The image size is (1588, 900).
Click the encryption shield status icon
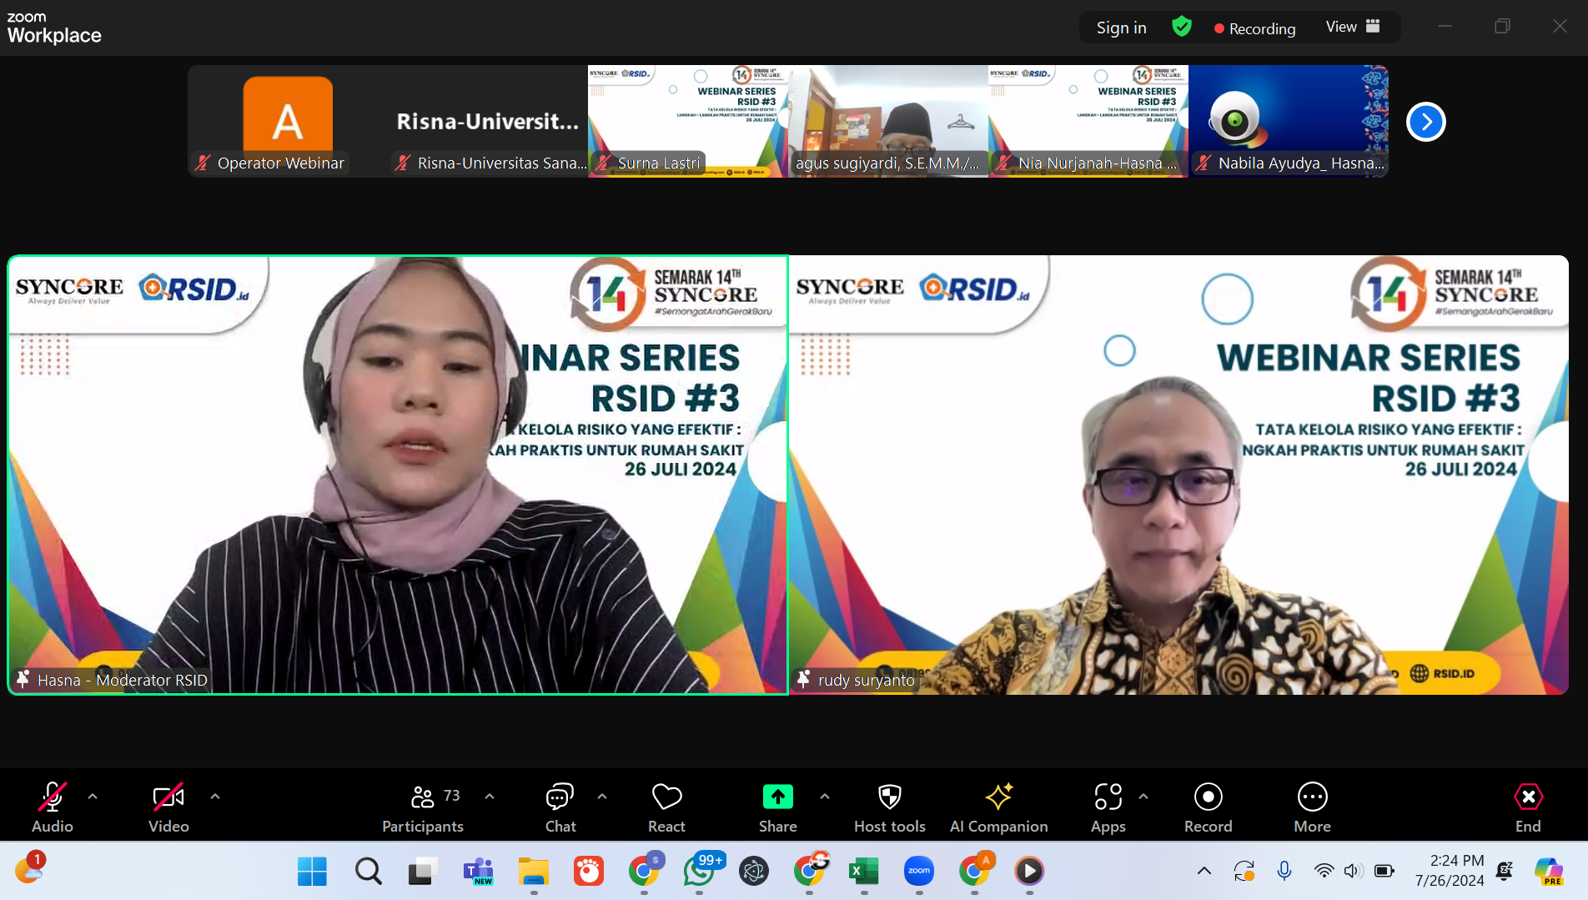click(x=1181, y=27)
